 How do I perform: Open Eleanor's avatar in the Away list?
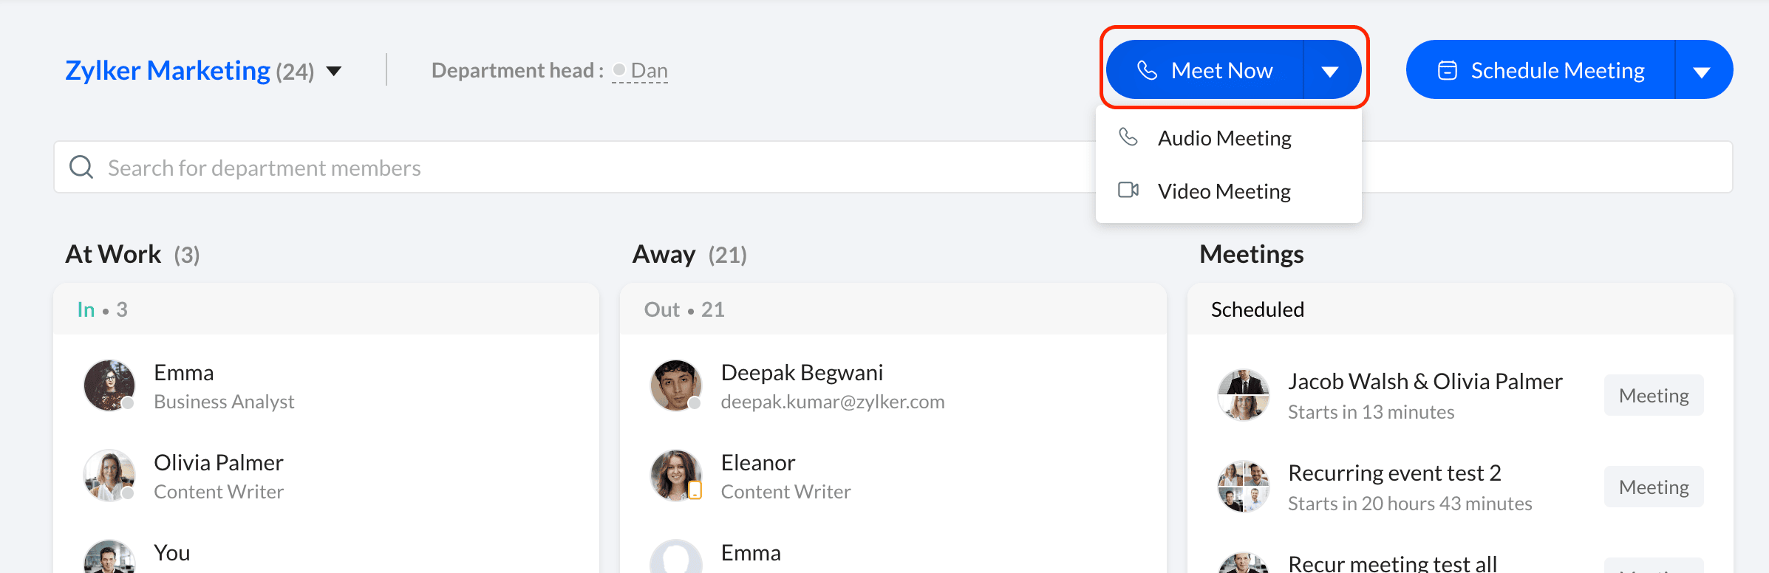[x=675, y=476]
